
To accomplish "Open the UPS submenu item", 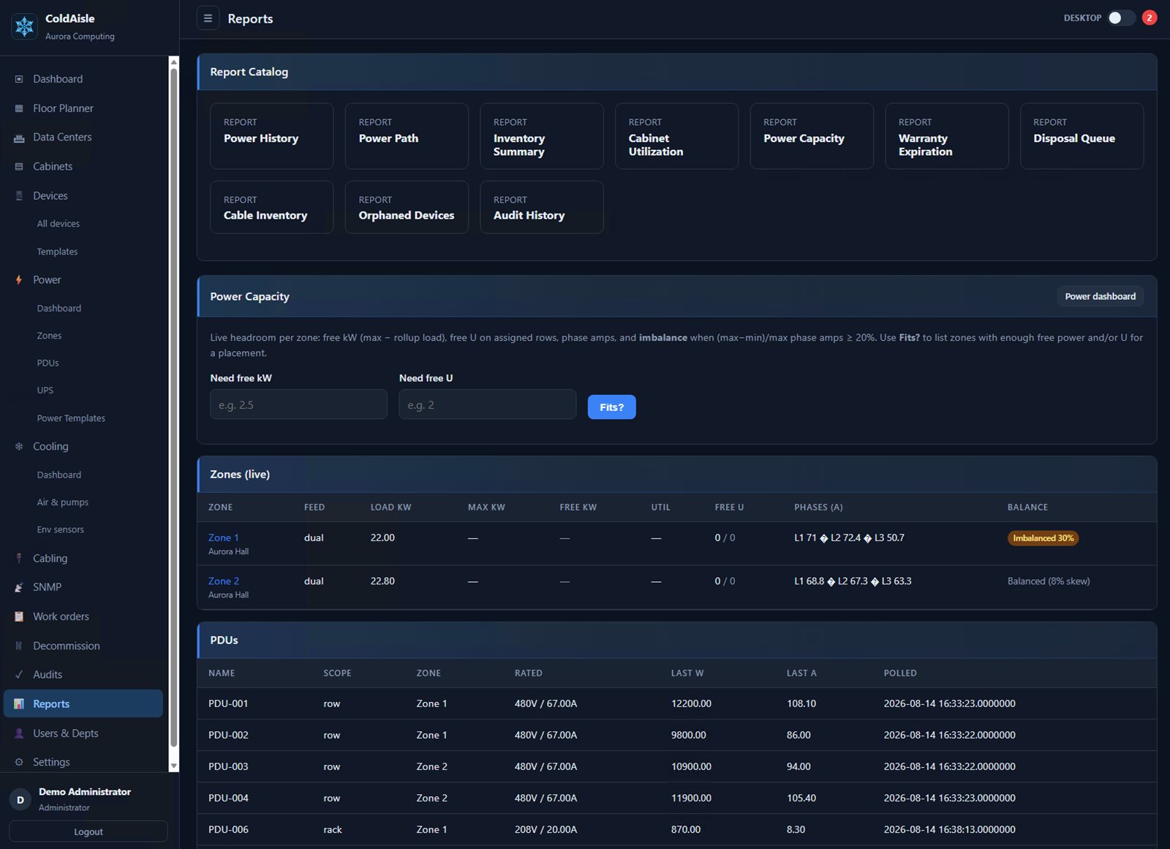I will pos(45,390).
